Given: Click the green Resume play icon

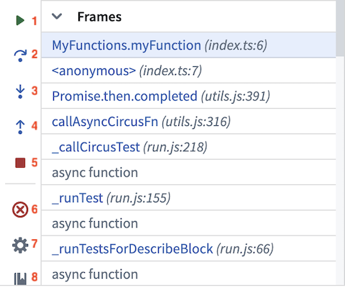Looking at the screenshot, I should pyautogui.click(x=20, y=20).
